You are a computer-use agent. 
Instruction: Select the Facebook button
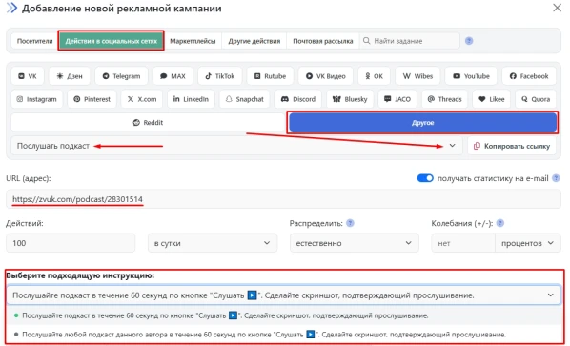(x=529, y=76)
